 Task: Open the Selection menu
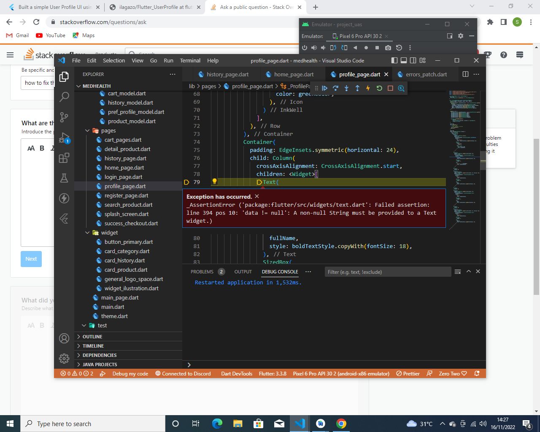click(x=114, y=60)
